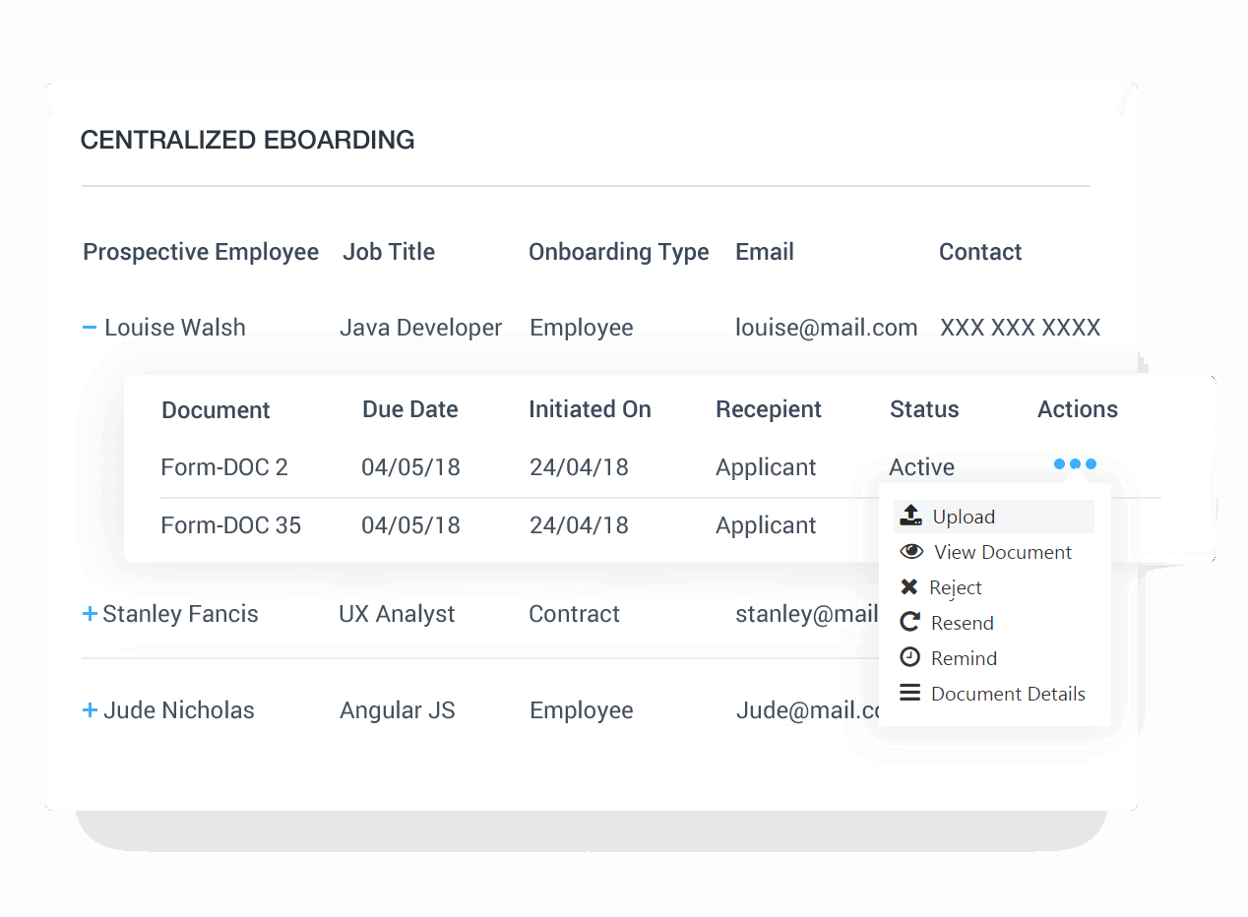Select Upload from the actions menu

click(x=994, y=517)
